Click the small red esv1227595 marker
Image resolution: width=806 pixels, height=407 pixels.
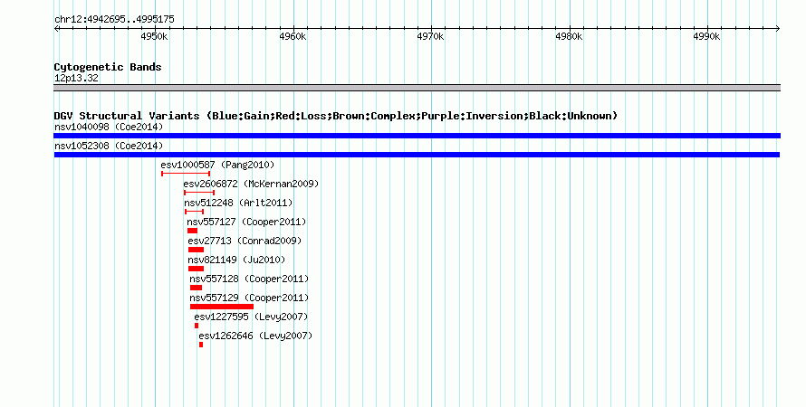(x=197, y=326)
